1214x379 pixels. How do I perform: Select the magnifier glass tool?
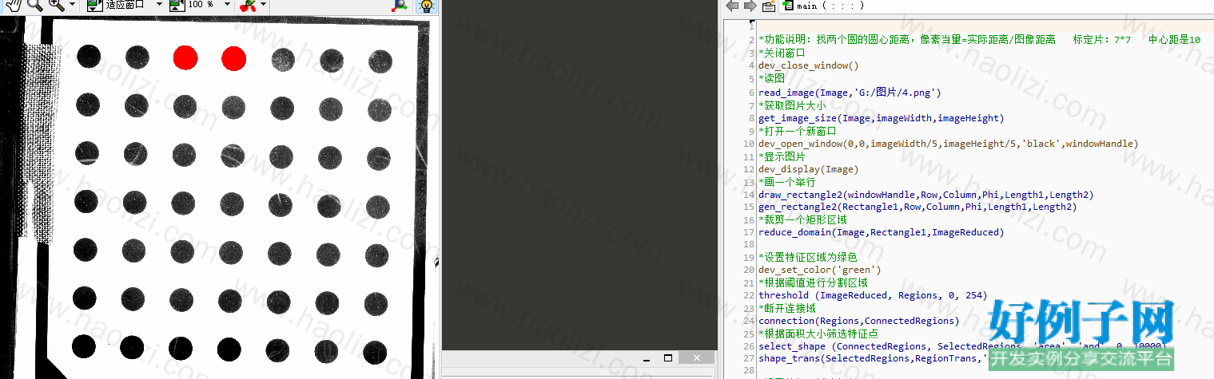click(x=34, y=5)
